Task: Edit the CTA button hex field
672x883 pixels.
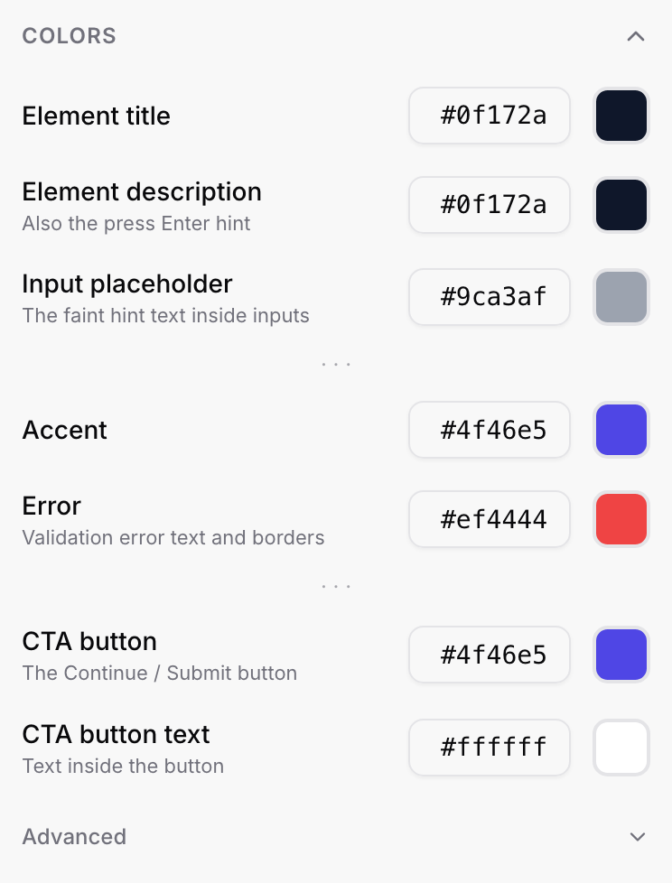Action: 490,655
